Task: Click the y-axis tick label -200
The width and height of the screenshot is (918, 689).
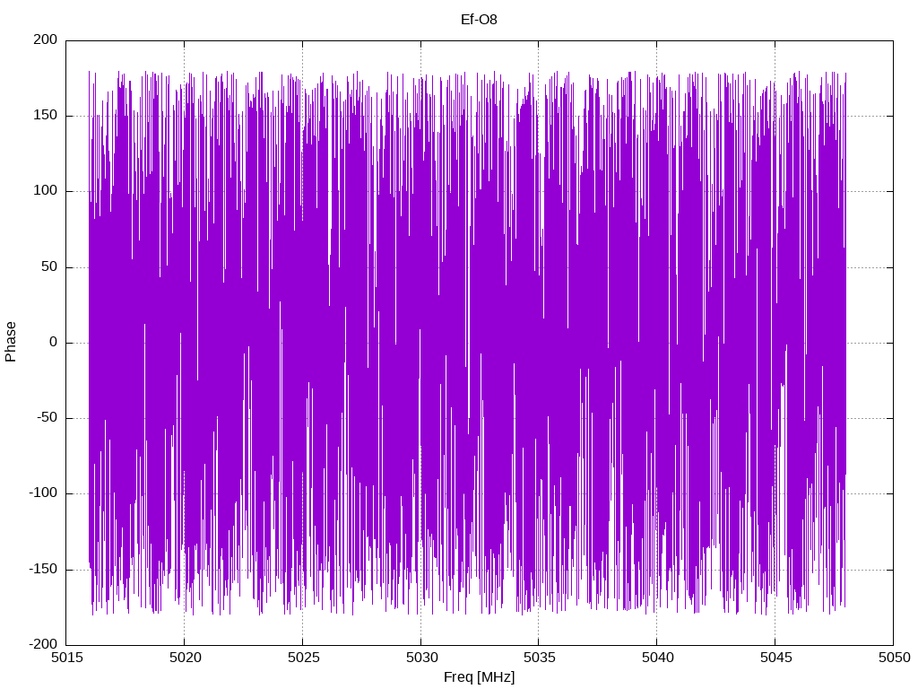Action: click(43, 644)
